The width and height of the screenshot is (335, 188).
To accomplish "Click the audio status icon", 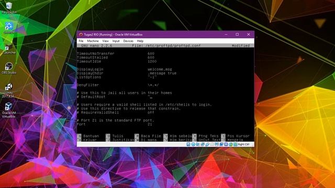I will [x=198, y=144].
